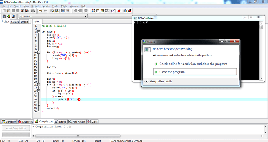268x142 pixels.
Task: Click the Go to Line toolbar icon
Action: tap(68, 11)
